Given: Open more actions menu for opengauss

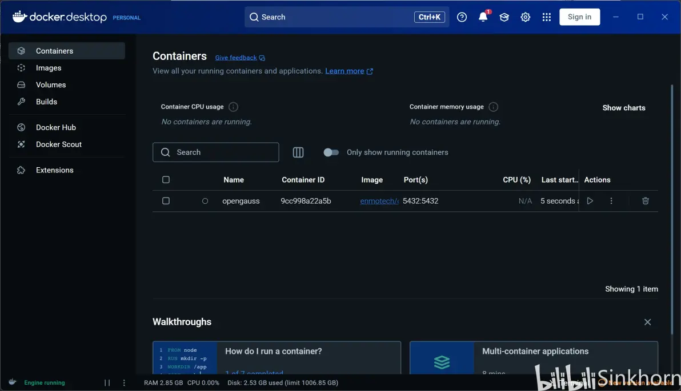Looking at the screenshot, I should pos(611,201).
